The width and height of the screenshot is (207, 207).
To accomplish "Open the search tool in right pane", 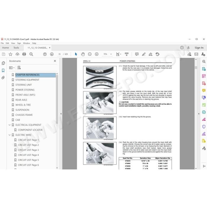I will click(x=204, y=62).
